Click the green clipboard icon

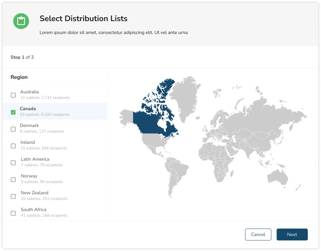[21, 21]
